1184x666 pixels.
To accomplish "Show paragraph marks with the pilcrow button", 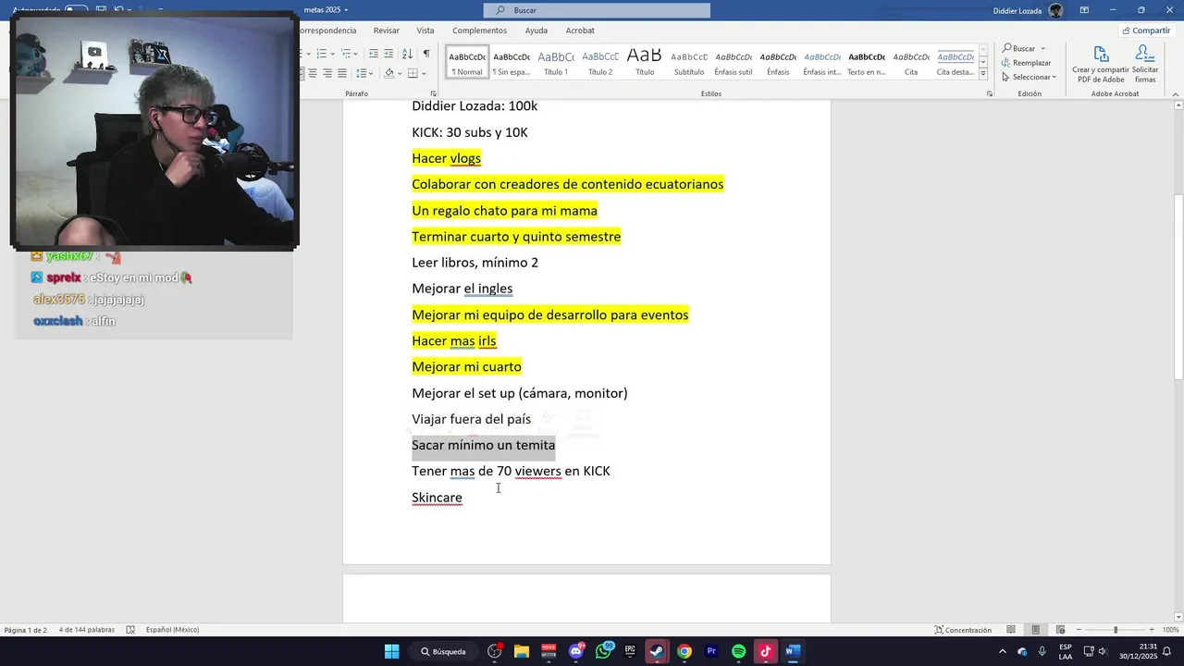I will [426, 54].
